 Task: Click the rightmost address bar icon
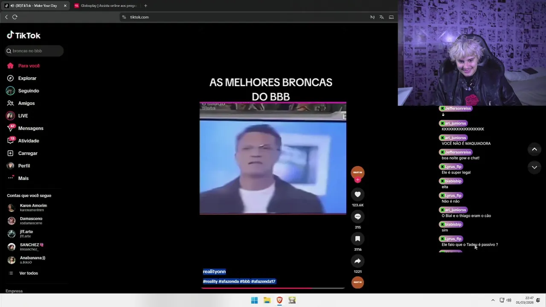(391, 17)
